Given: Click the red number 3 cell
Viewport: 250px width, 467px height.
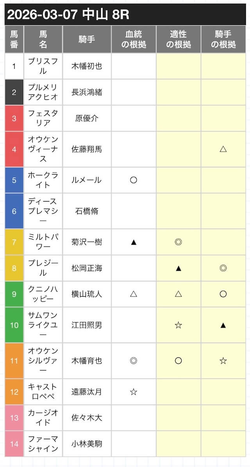Looking at the screenshot, I should [x=14, y=118].
